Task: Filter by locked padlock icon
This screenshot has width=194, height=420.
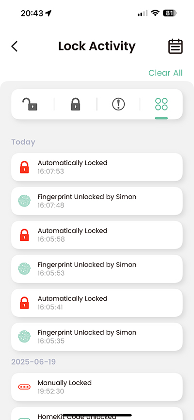Action: (75, 104)
